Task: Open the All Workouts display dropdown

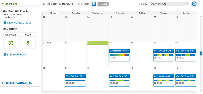Action: point(169,4)
